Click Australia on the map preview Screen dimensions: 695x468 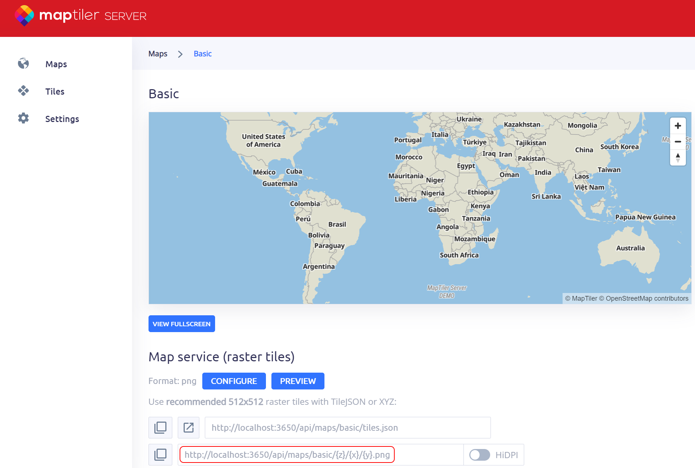click(x=630, y=248)
